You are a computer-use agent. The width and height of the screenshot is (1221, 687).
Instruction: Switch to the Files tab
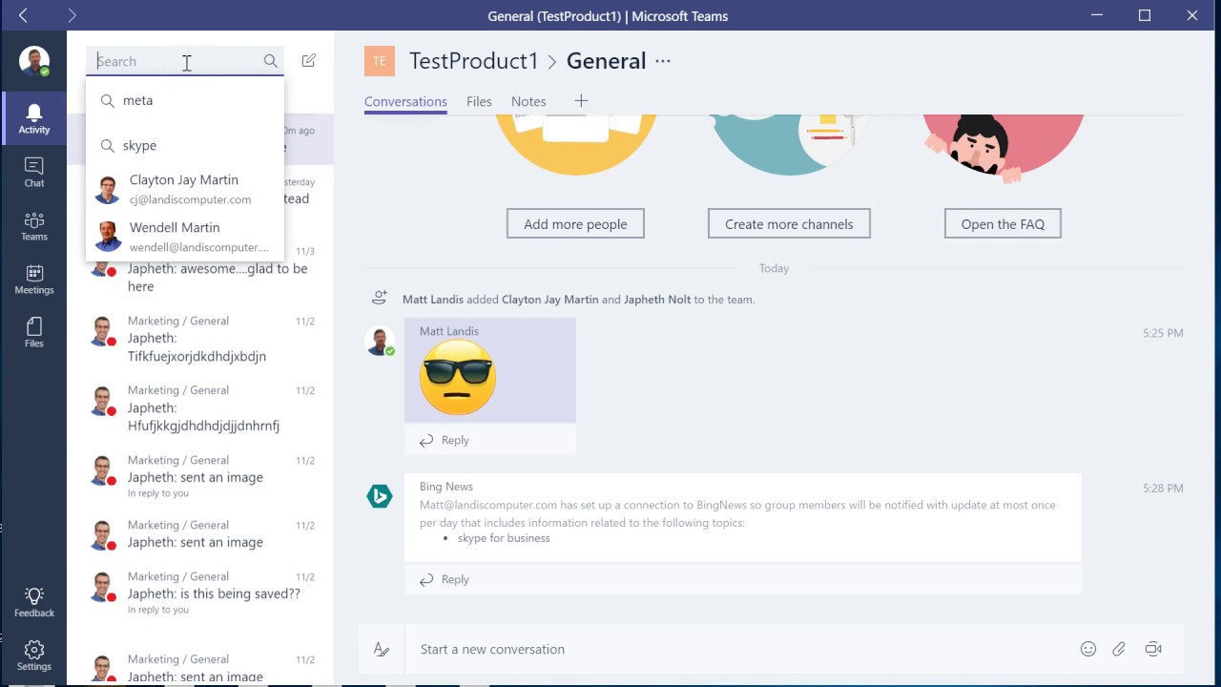point(479,101)
